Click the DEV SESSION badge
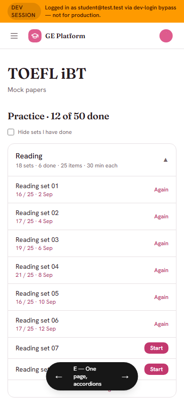184x398 pixels. (24, 11)
